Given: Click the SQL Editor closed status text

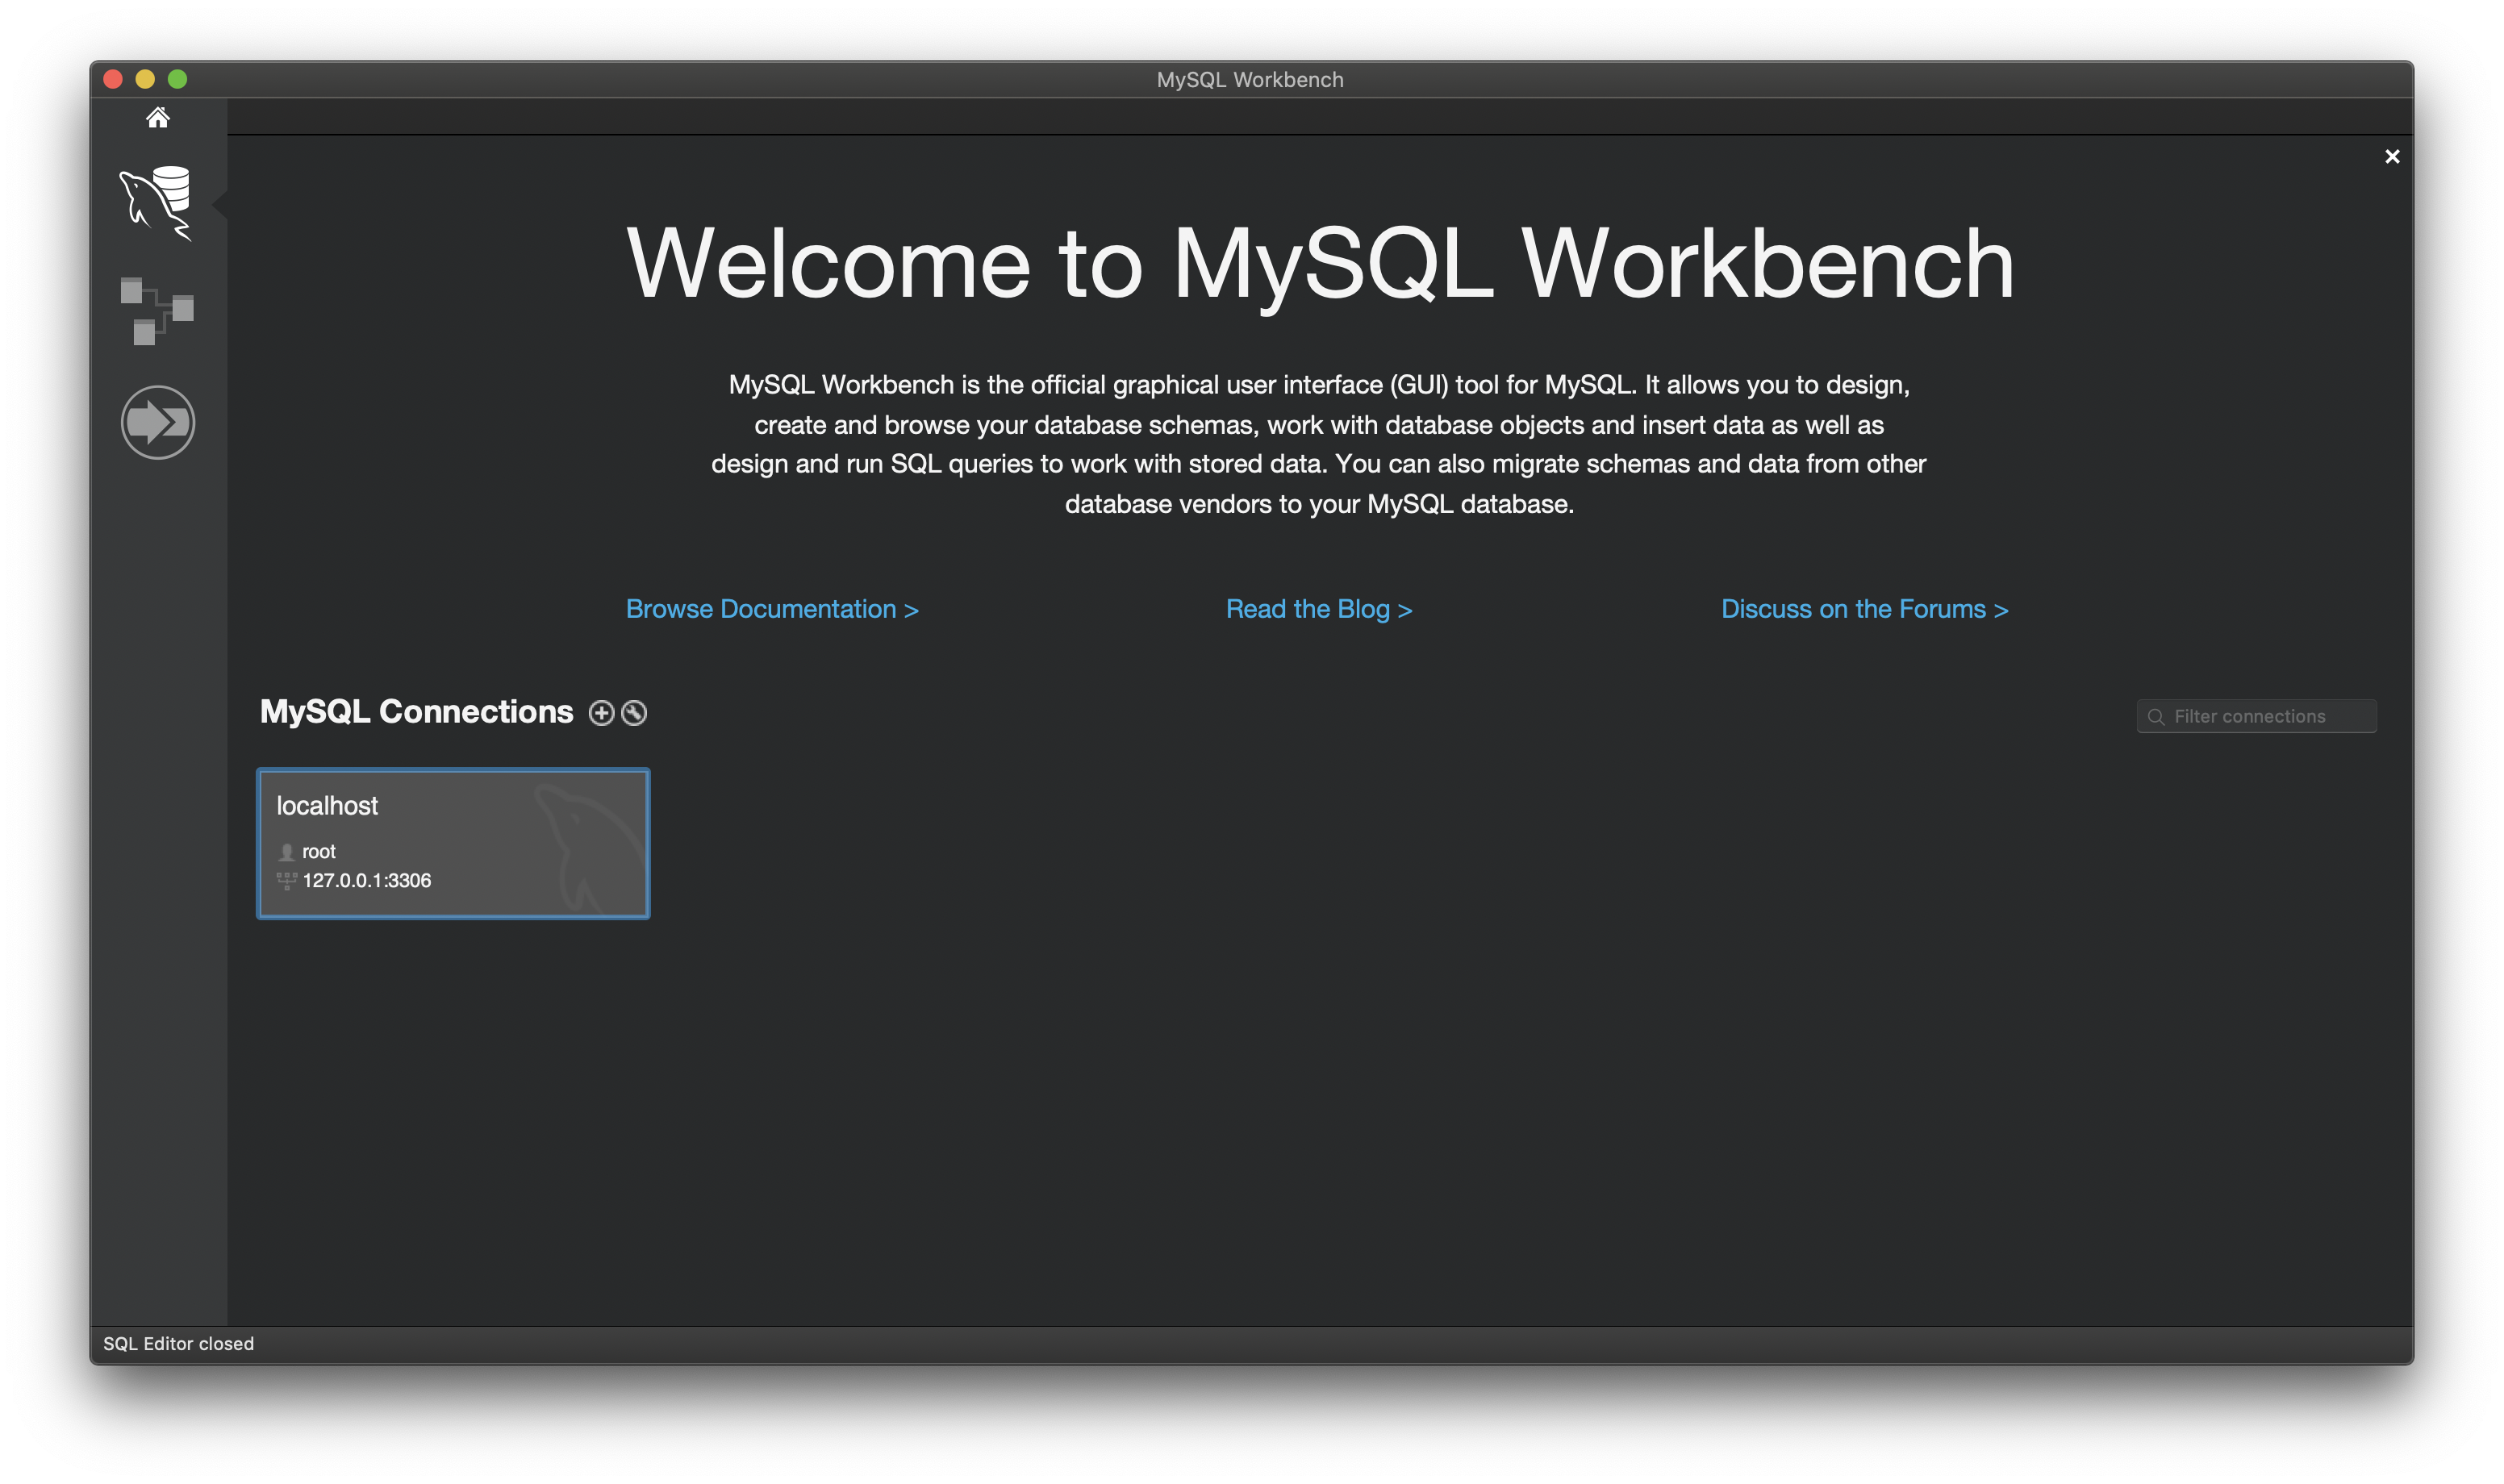Looking at the screenshot, I should (x=178, y=1344).
